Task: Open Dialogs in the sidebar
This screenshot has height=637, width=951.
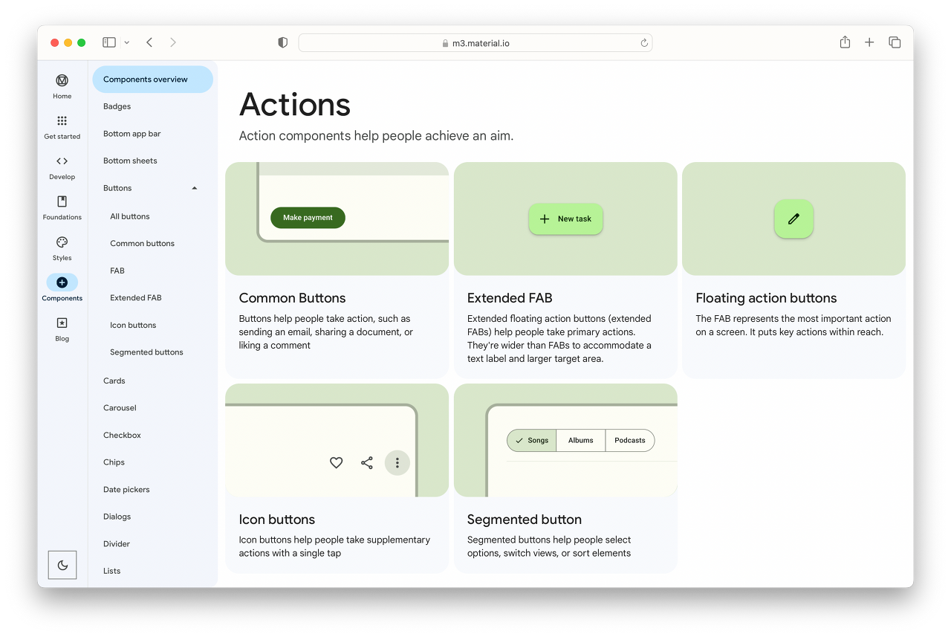Action: (x=117, y=517)
